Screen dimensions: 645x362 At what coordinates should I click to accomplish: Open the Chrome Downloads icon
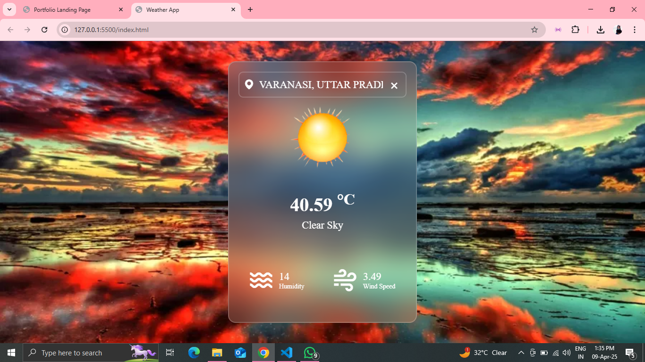pyautogui.click(x=600, y=30)
